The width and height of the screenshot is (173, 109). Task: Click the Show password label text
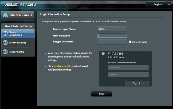pyautogui.click(x=139, y=42)
